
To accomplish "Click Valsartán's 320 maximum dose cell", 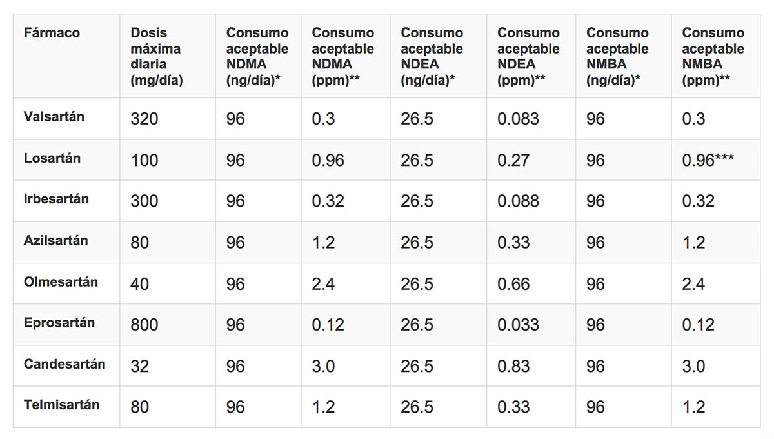I will [x=144, y=119].
